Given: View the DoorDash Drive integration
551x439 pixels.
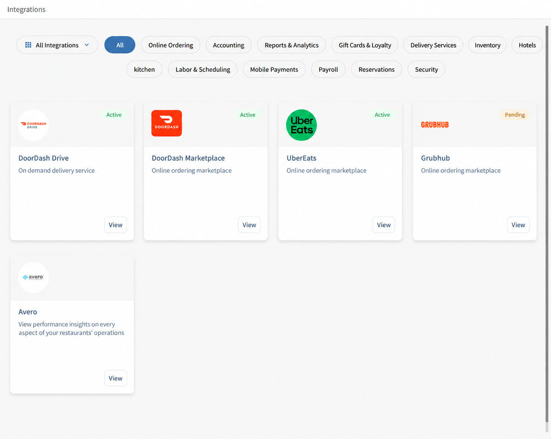Looking at the screenshot, I should (116, 225).
